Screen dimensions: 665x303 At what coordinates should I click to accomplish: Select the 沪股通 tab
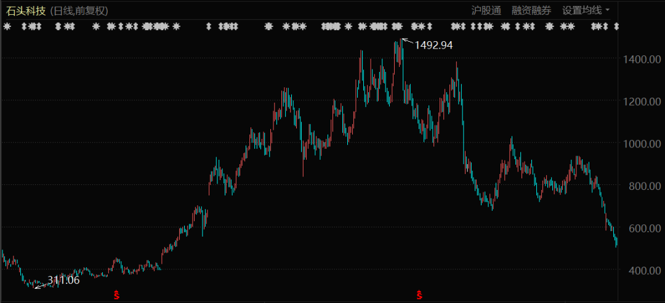pos(486,10)
